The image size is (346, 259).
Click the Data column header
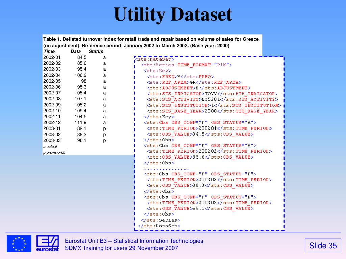(x=76, y=51)
